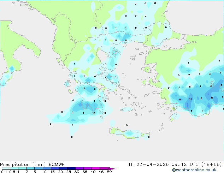Click the legend scale label '25'
This screenshot has width=224, height=173.
click(x=69, y=172)
